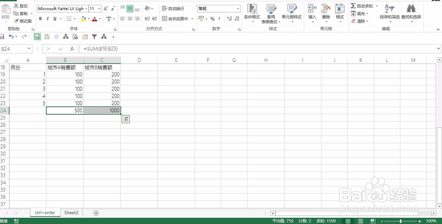Apply percent style

pos(212,19)
